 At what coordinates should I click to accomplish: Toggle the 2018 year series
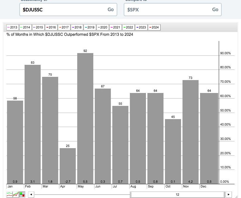(77, 28)
